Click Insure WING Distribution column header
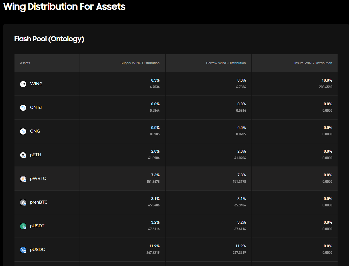The width and height of the screenshot is (349, 266). tap(313, 63)
